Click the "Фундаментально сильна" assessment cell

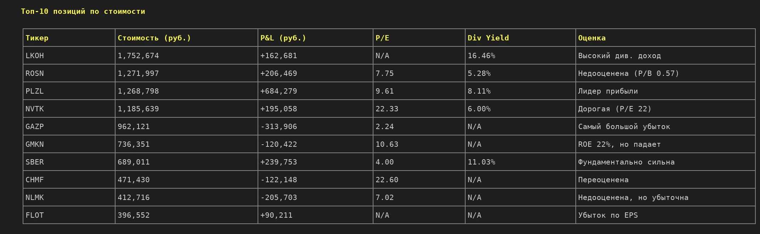pyautogui.click(x=626, y=162)
